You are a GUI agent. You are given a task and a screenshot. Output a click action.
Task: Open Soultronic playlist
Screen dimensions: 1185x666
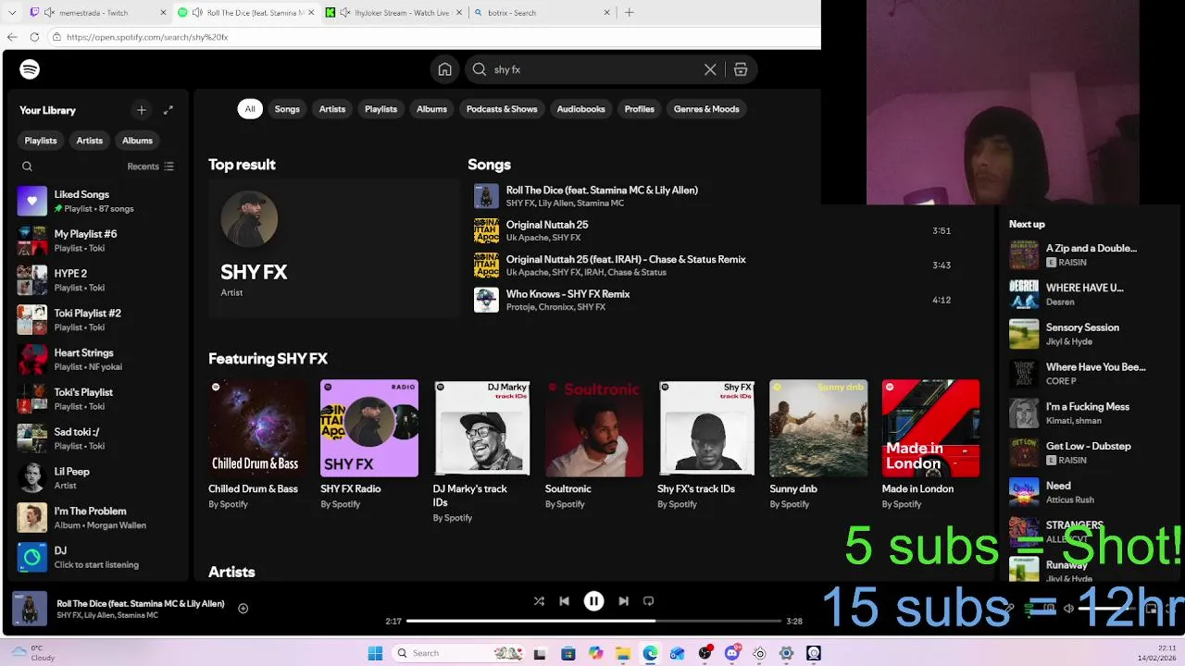tap(594, 446)
